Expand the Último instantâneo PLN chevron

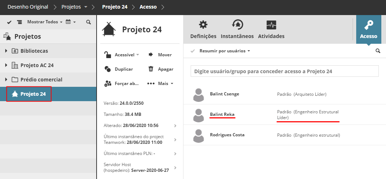click(175, 154)
